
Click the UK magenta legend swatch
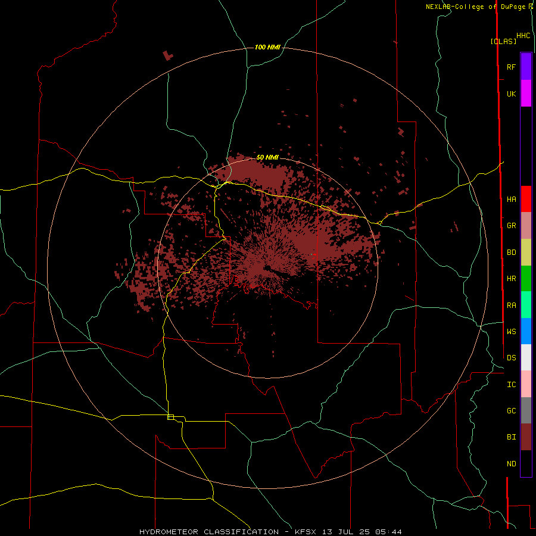pos(526,94)
